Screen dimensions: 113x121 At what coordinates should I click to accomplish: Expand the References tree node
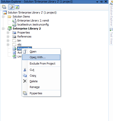pos(8,36)
